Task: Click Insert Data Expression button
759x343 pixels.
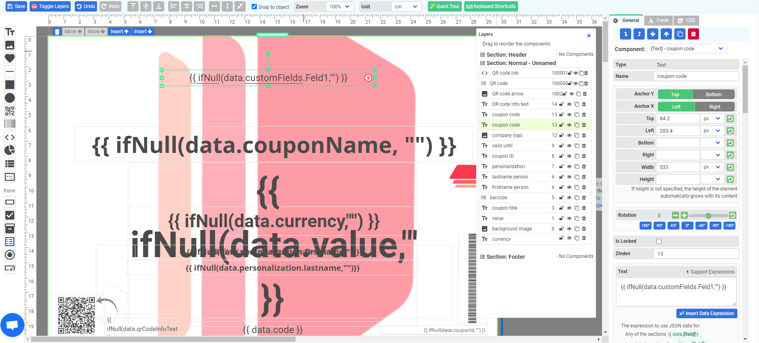Action: 707,313
